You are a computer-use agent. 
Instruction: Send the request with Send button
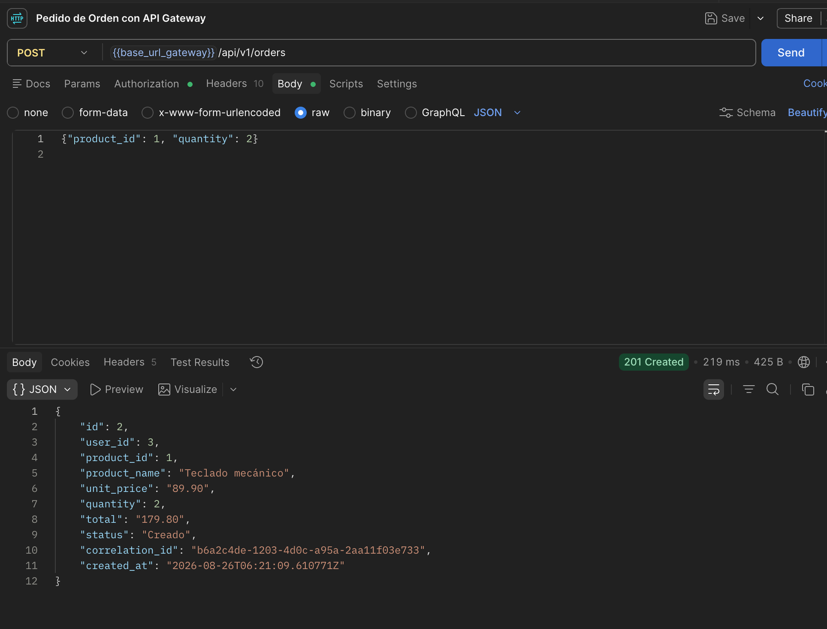(791, 53)
